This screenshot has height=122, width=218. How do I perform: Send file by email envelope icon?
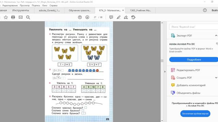(20, 17)
